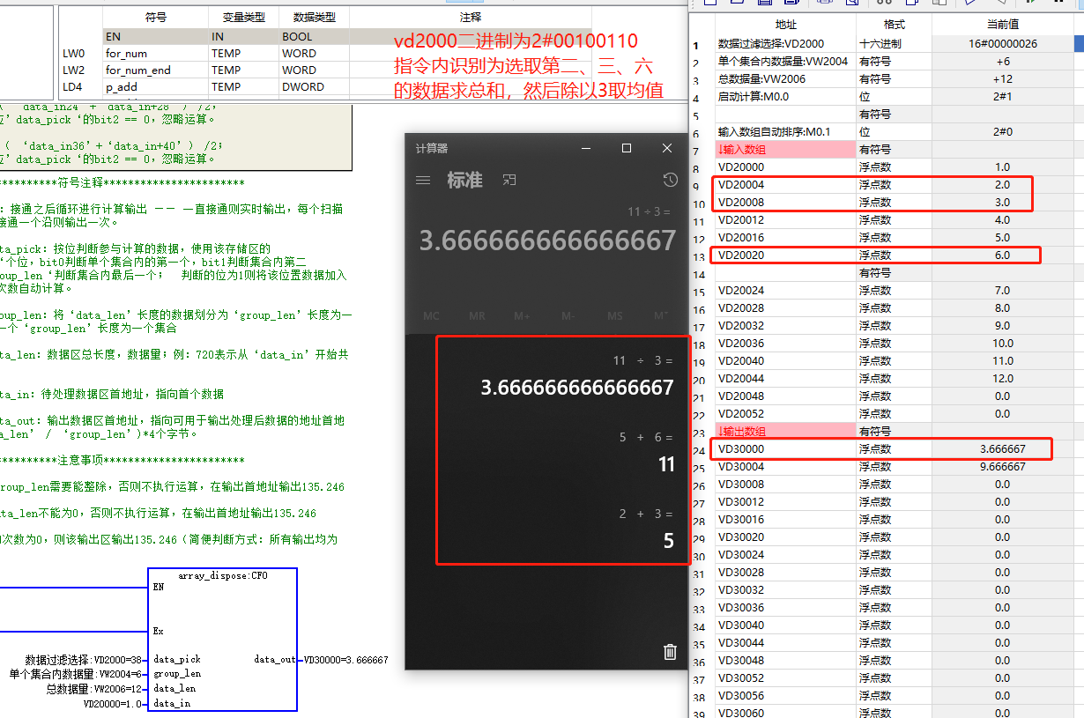The height and width of the screenshot is (718, 1084).
Task: Click the 数据类型 column header
Action: 314,17
